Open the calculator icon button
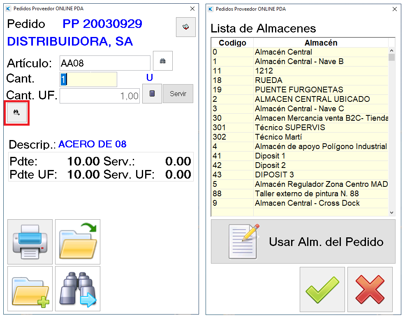 tap(152, 93)
